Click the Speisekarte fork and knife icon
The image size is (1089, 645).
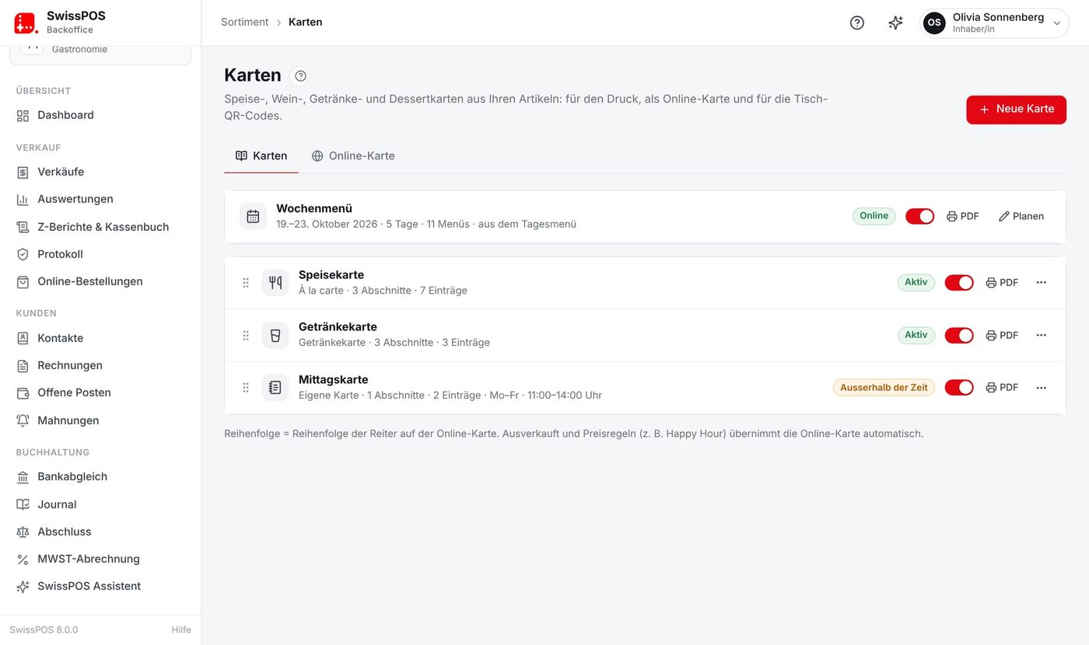[x=275, y=283]
